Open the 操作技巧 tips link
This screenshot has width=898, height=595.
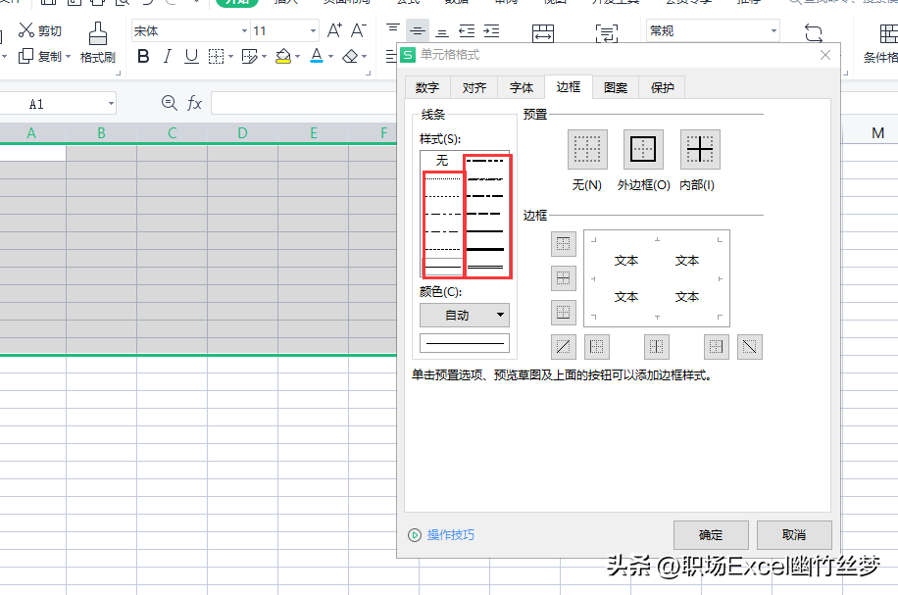pyautogui.click(x=450, y=535)
